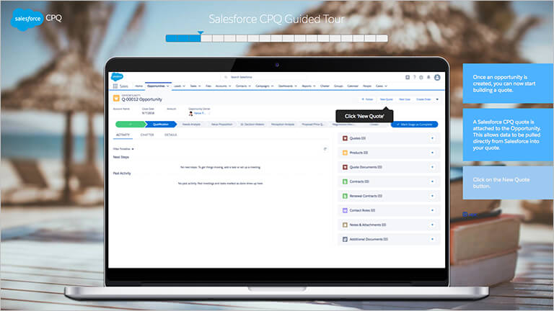The image size is (554, 311).
Task: Click the Contracts related list icon
Action: tap(346, 181)
